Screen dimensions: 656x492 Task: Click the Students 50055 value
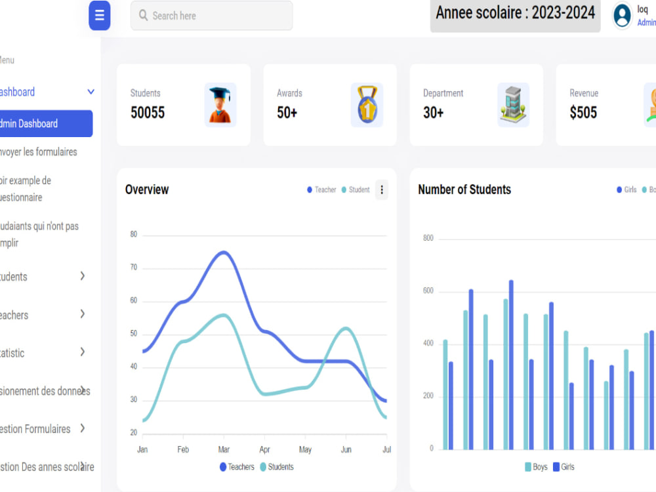(148, 113)
